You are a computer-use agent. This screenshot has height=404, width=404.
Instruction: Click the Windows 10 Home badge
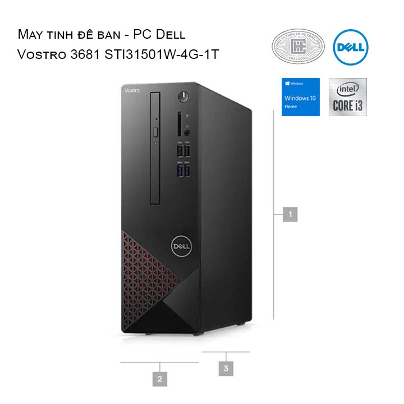point(300,97)
